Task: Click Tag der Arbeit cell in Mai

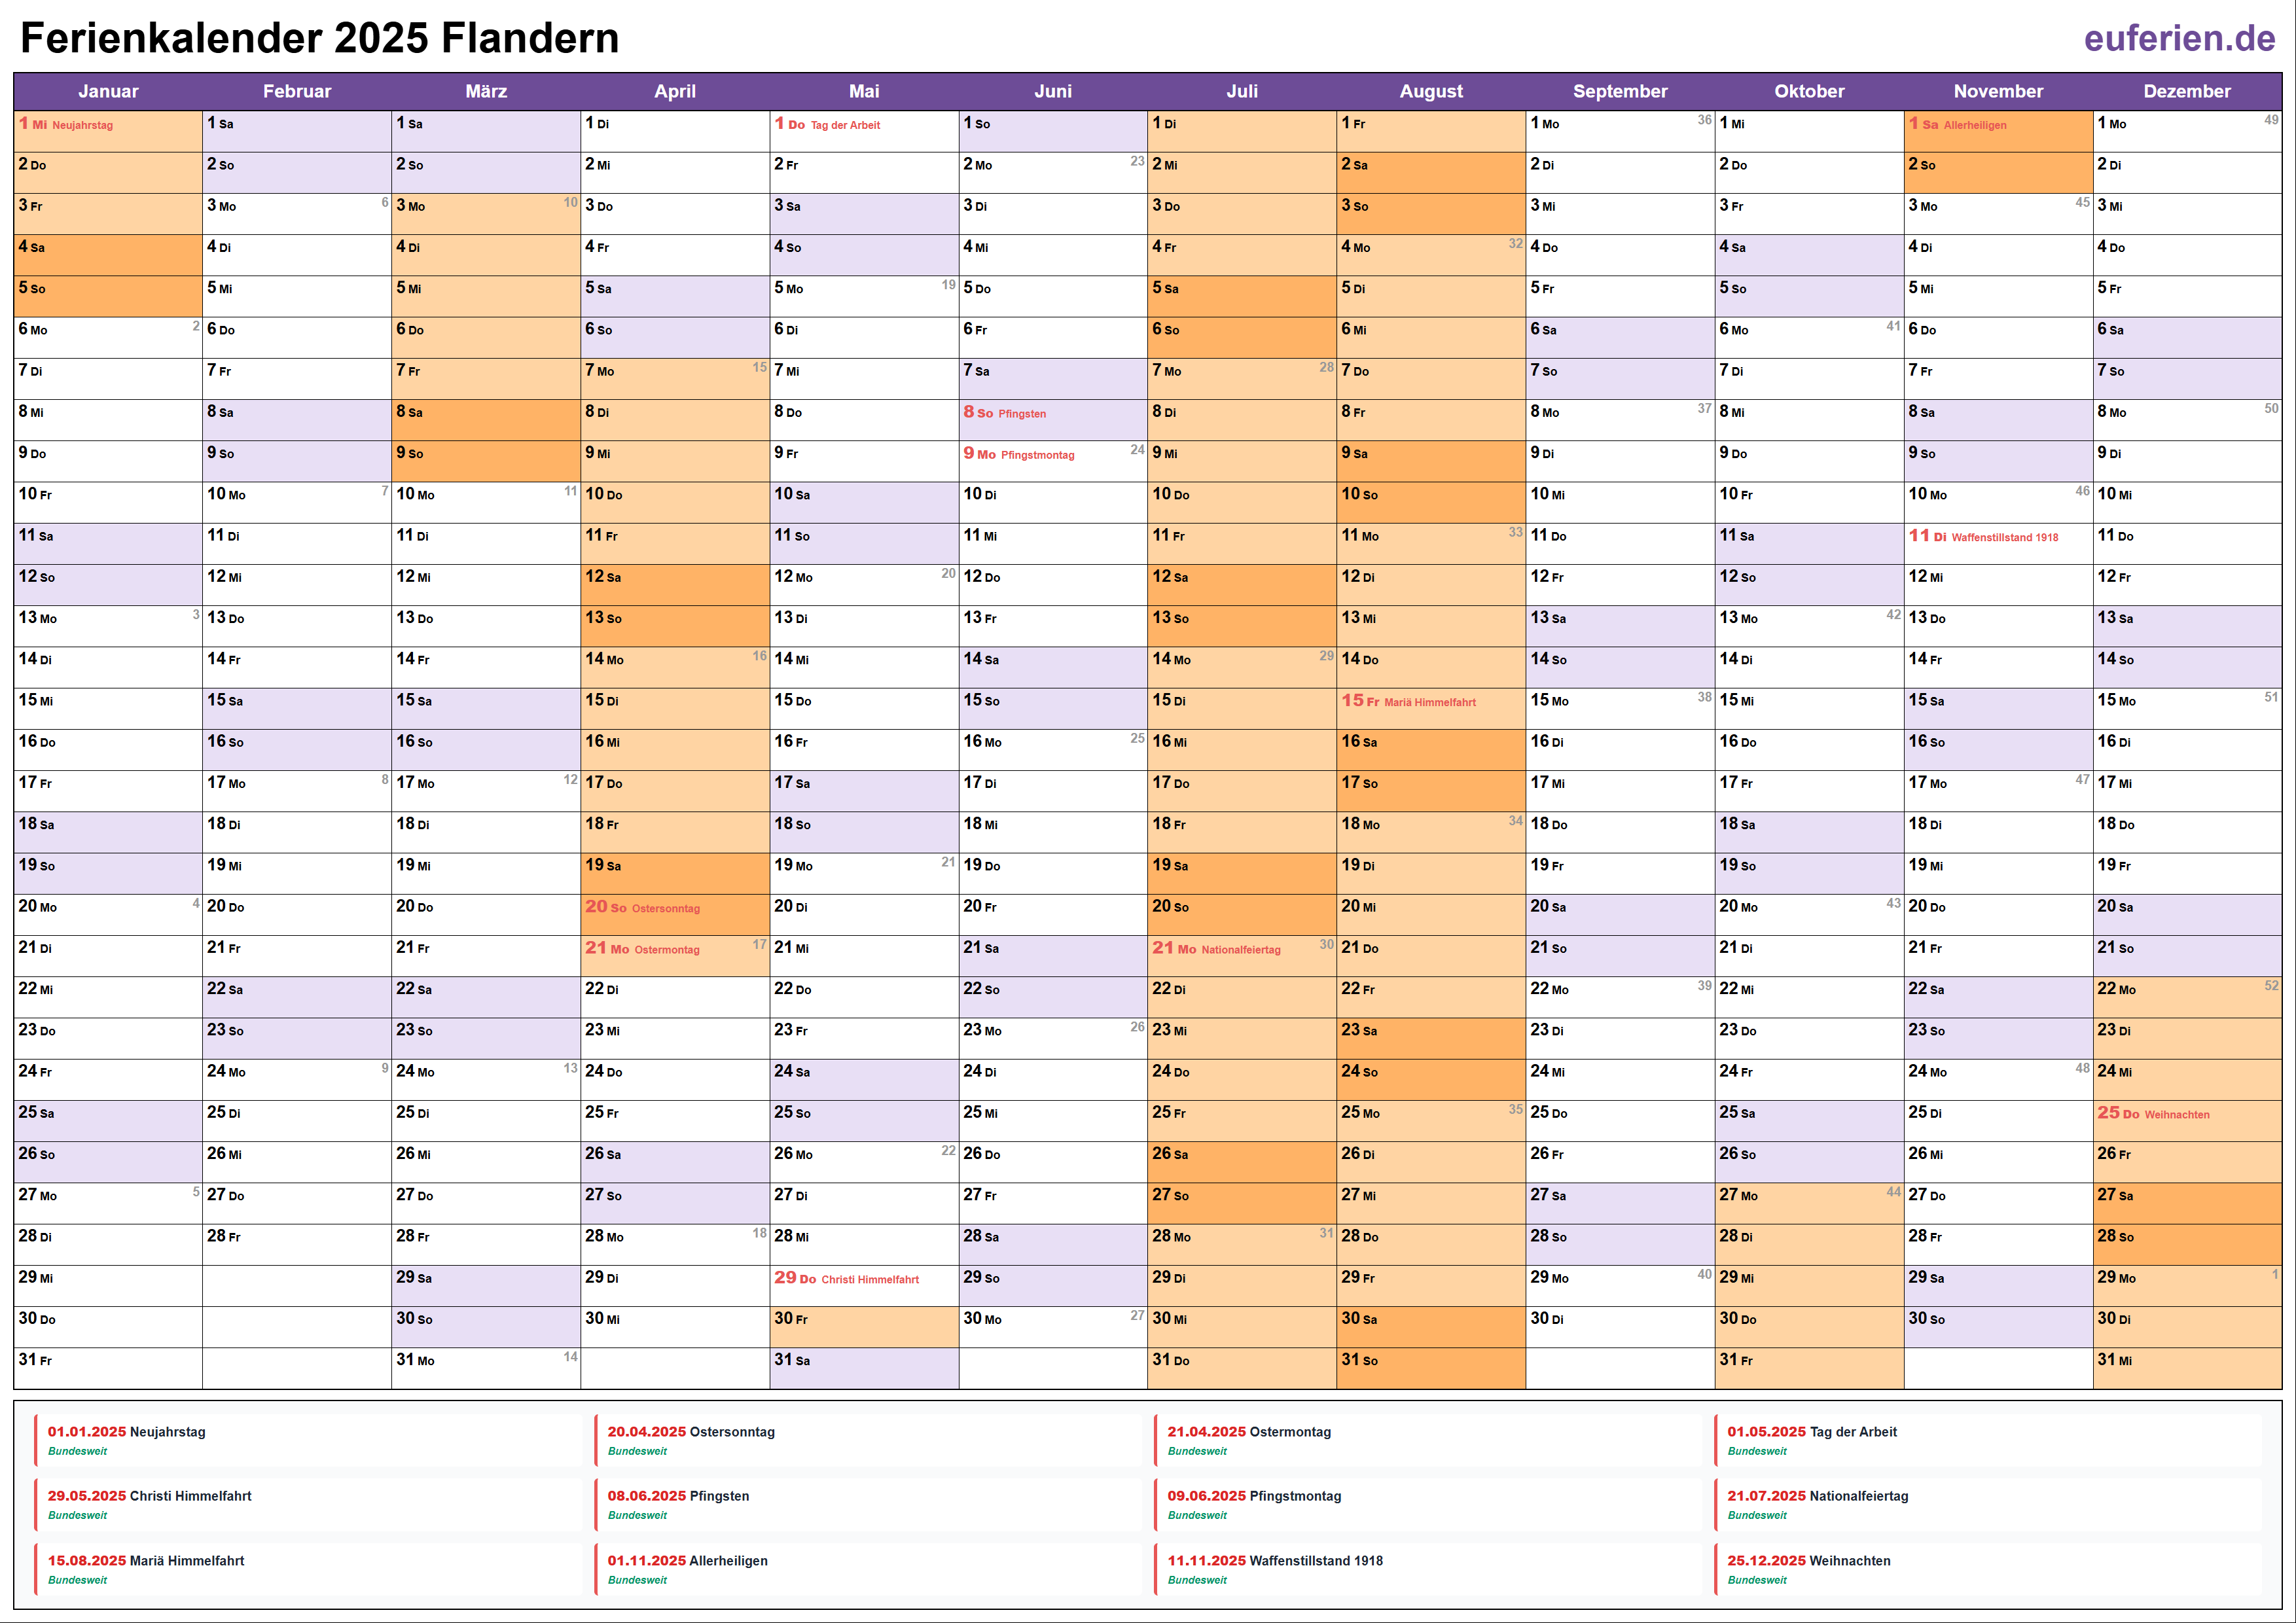Action: tap(864, 126)
